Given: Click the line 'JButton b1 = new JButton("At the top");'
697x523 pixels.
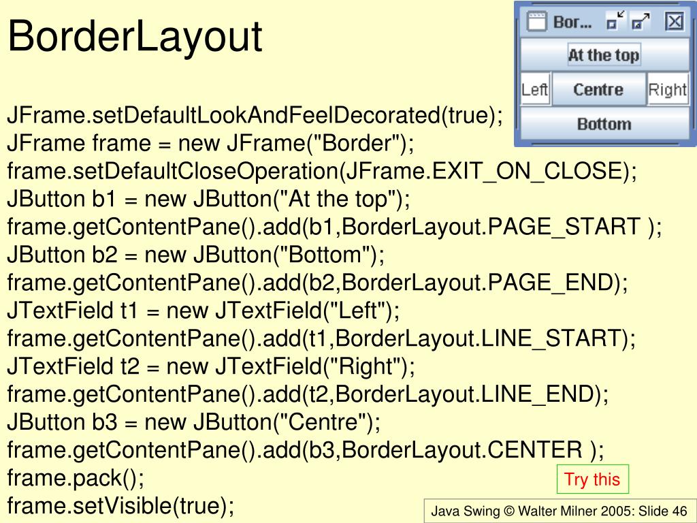Looking at the screenshot, I should pyautogui.click(x=208, y=199).
